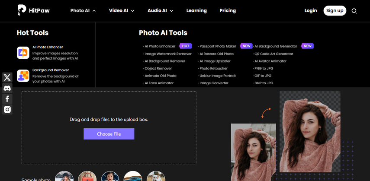Open the Passport Photo Maker link
Image resolution: width=370 pixels, height=181 pixels.
coord(218,46)
